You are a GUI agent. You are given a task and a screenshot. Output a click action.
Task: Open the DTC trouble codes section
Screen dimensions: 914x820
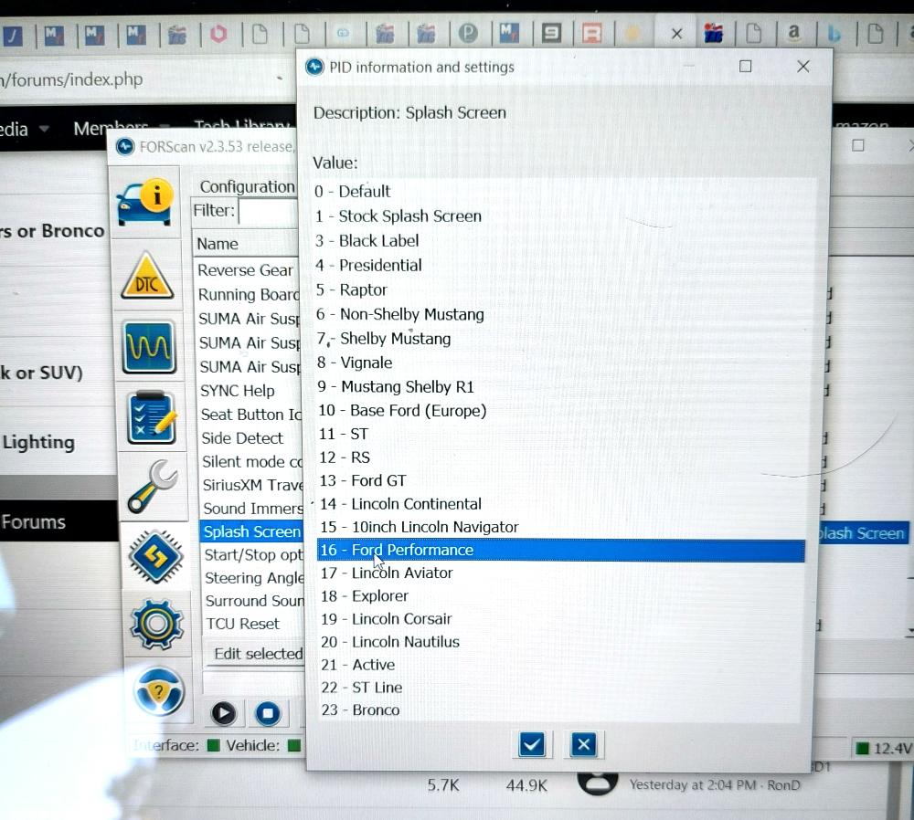[147, 277]
